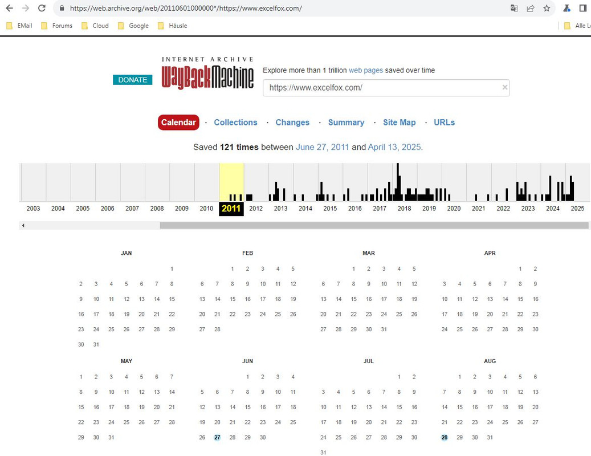Click the FEB month heading

(x=248, y=253)
